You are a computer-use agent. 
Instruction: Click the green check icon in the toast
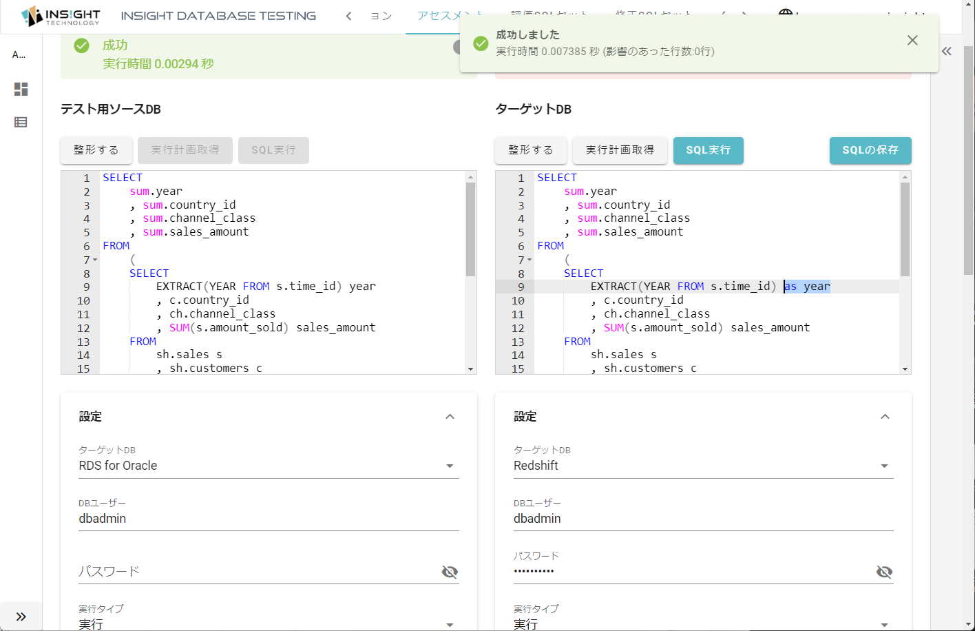point(481,43)
